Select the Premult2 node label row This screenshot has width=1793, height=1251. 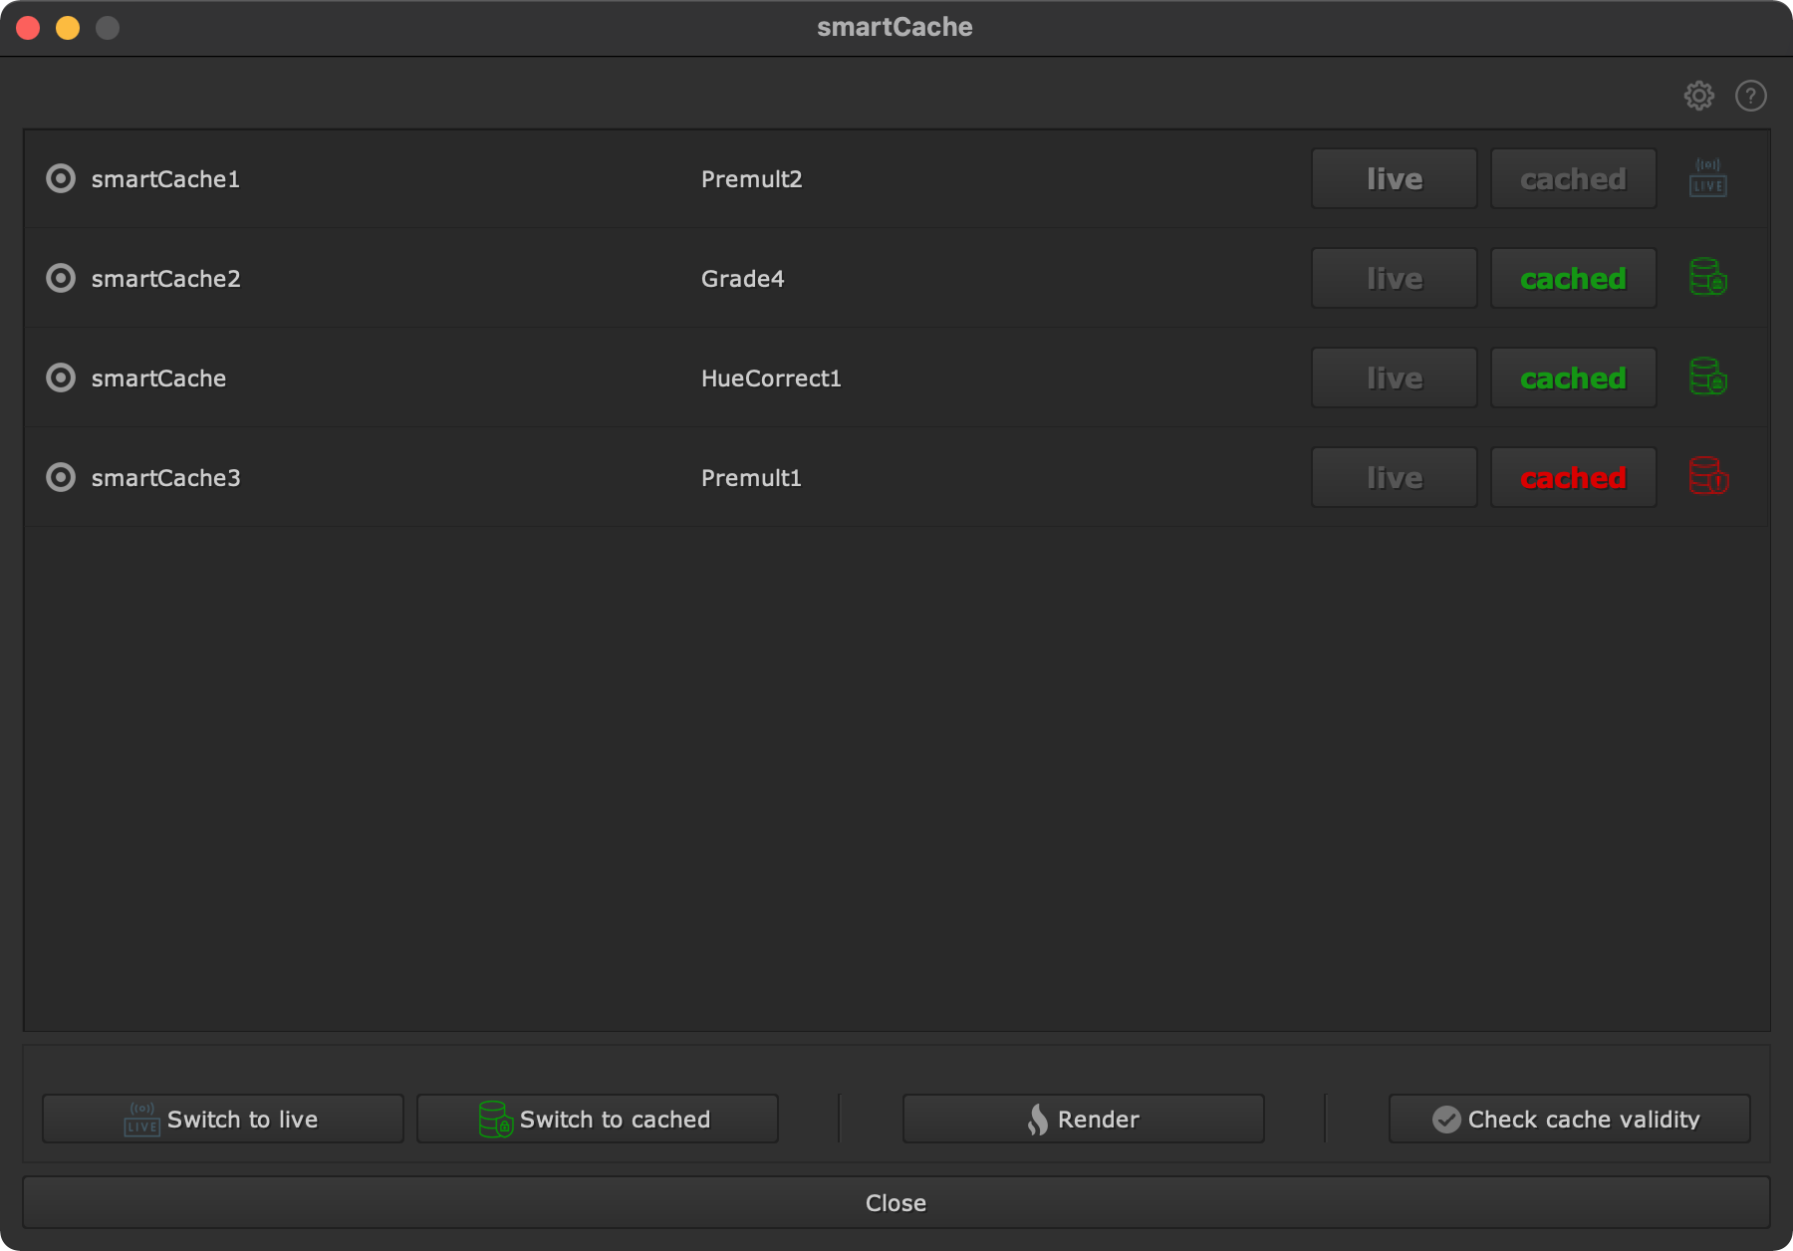tap(752, 179)
